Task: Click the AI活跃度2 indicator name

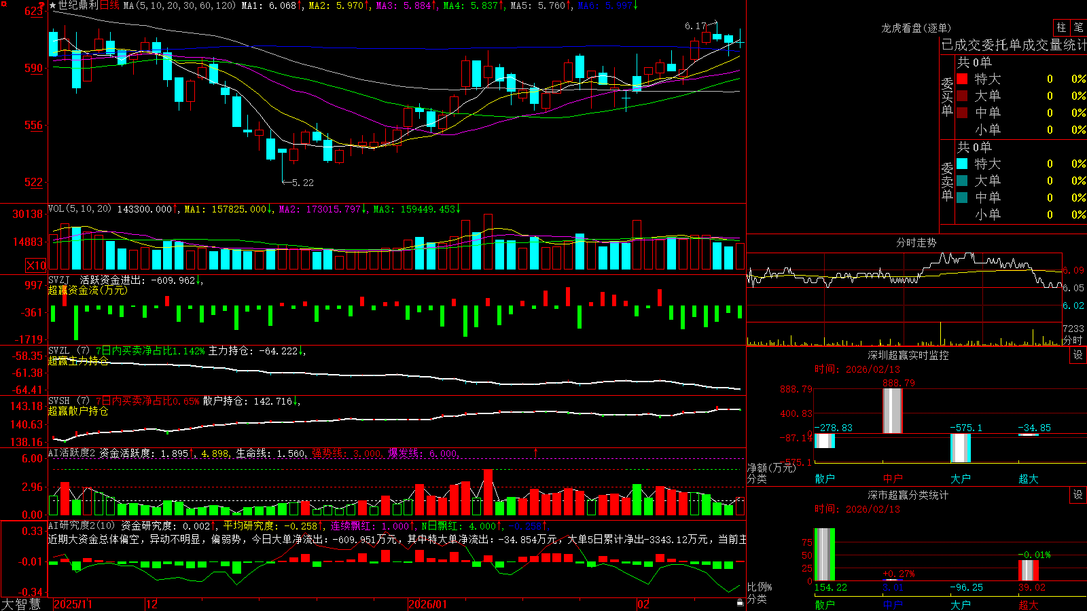Action: pyautogui.click(x=72, y=453)
